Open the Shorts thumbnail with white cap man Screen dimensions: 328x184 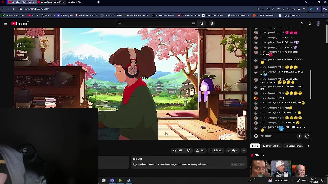click(x=281, y=169)
